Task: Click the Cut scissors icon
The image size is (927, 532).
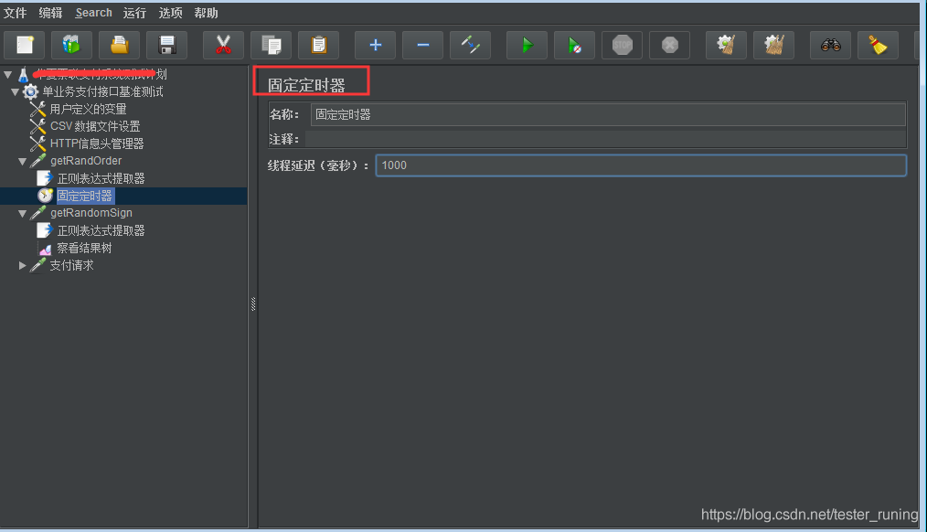Action: (x=223, y=45)
